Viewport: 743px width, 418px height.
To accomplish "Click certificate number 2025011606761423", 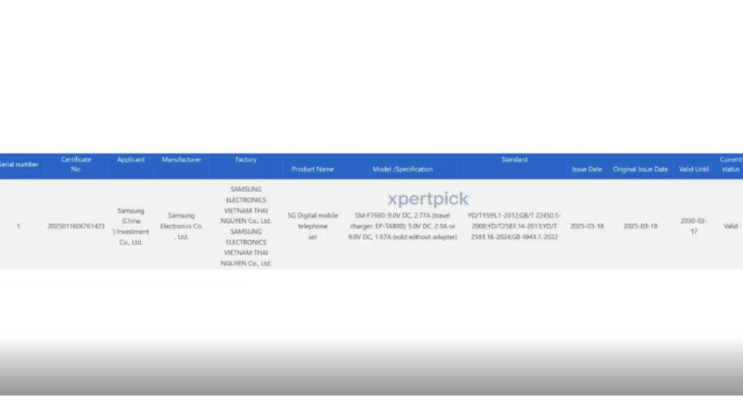I will pos(76,227).
